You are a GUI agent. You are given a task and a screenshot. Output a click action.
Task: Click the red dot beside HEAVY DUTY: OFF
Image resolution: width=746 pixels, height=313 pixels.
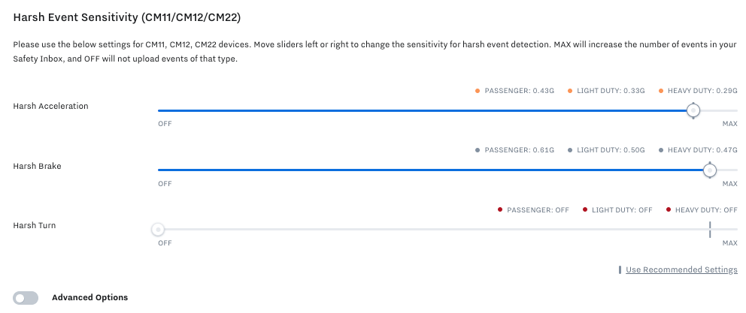tap(668, 210)
